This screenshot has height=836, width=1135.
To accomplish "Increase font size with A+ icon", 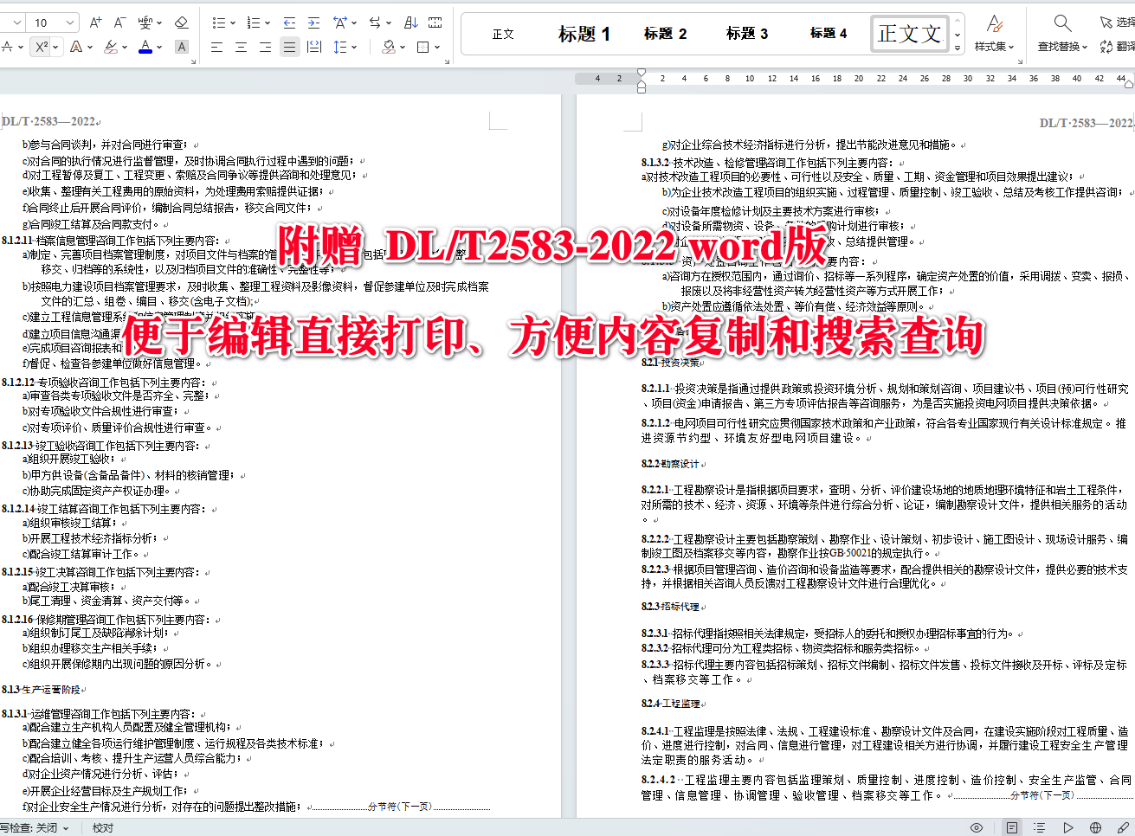I will pyautogui.click(x=96, y=22).
